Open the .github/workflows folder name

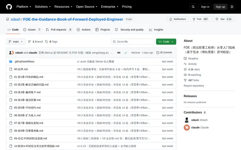[24, 61]
